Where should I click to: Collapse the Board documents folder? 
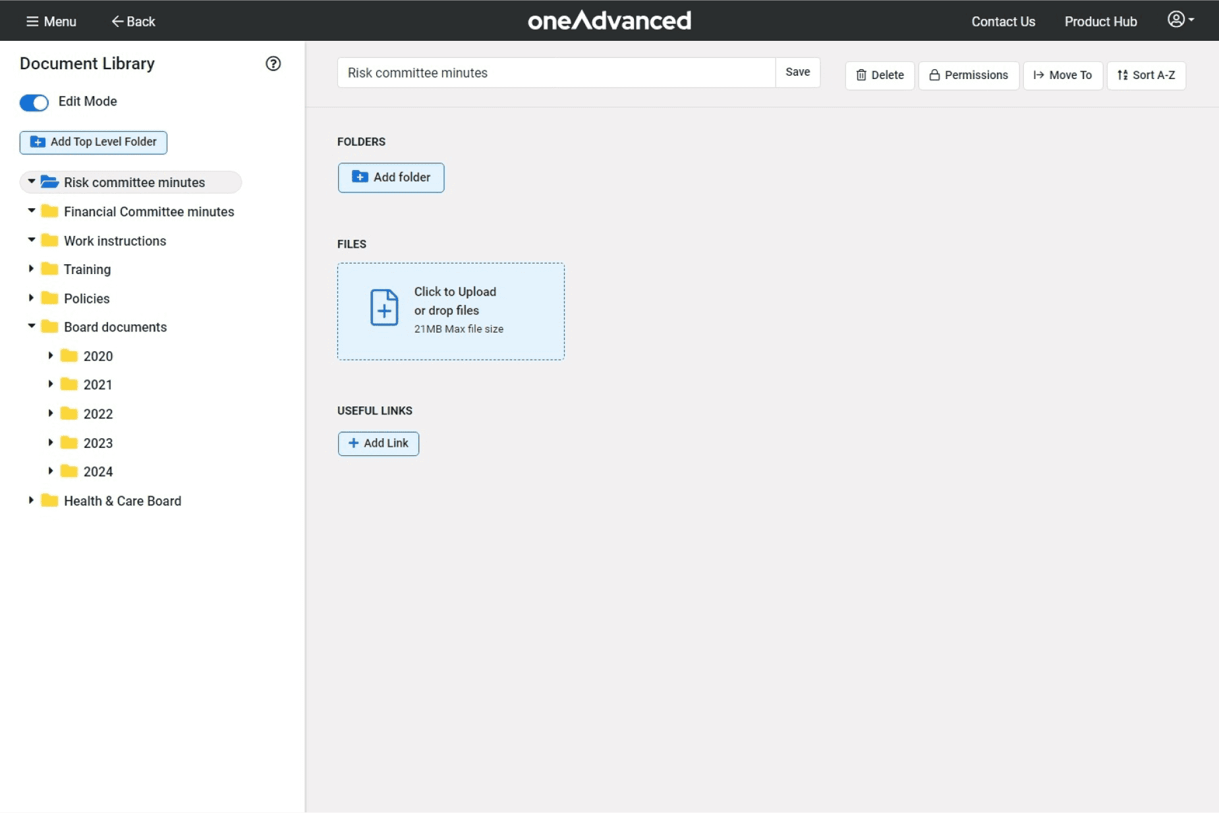pos(31,327)
